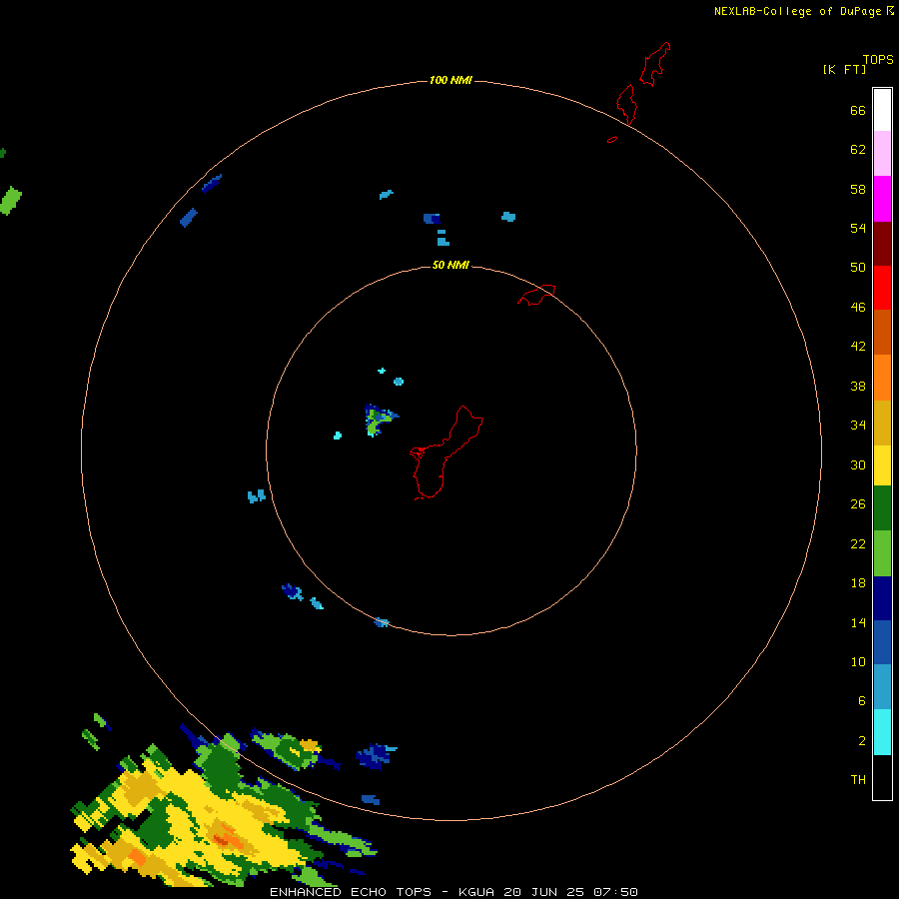Click the white swatch in the tops legend
The width and height of the screenshot is (899, 899).
(x=882, y=110)
